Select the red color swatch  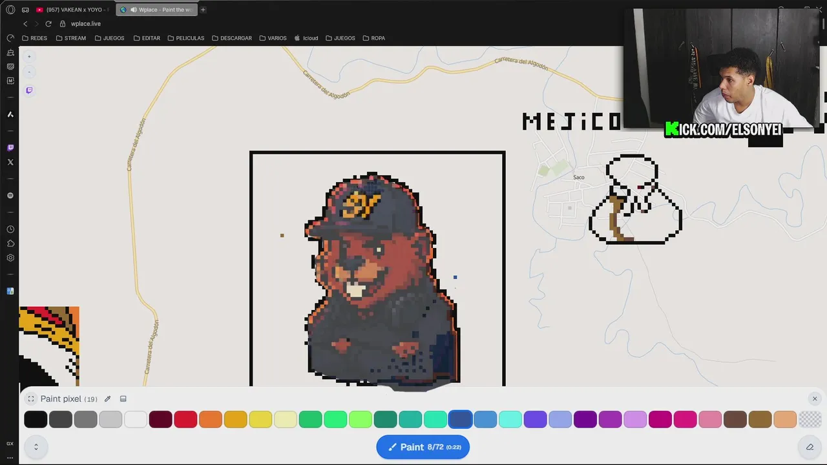point(185,420)
